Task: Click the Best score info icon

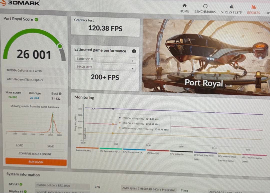Action: (60, 93)
